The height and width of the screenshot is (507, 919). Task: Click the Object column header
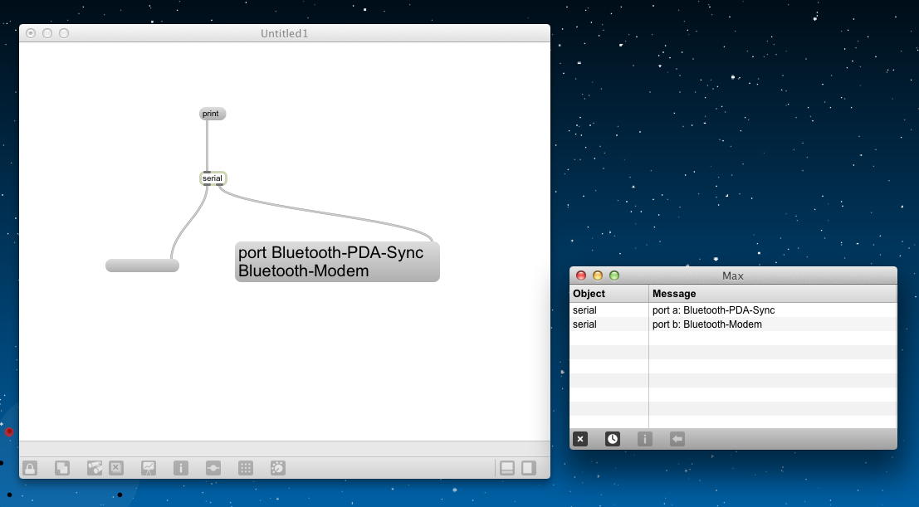[x=609, y=294]
